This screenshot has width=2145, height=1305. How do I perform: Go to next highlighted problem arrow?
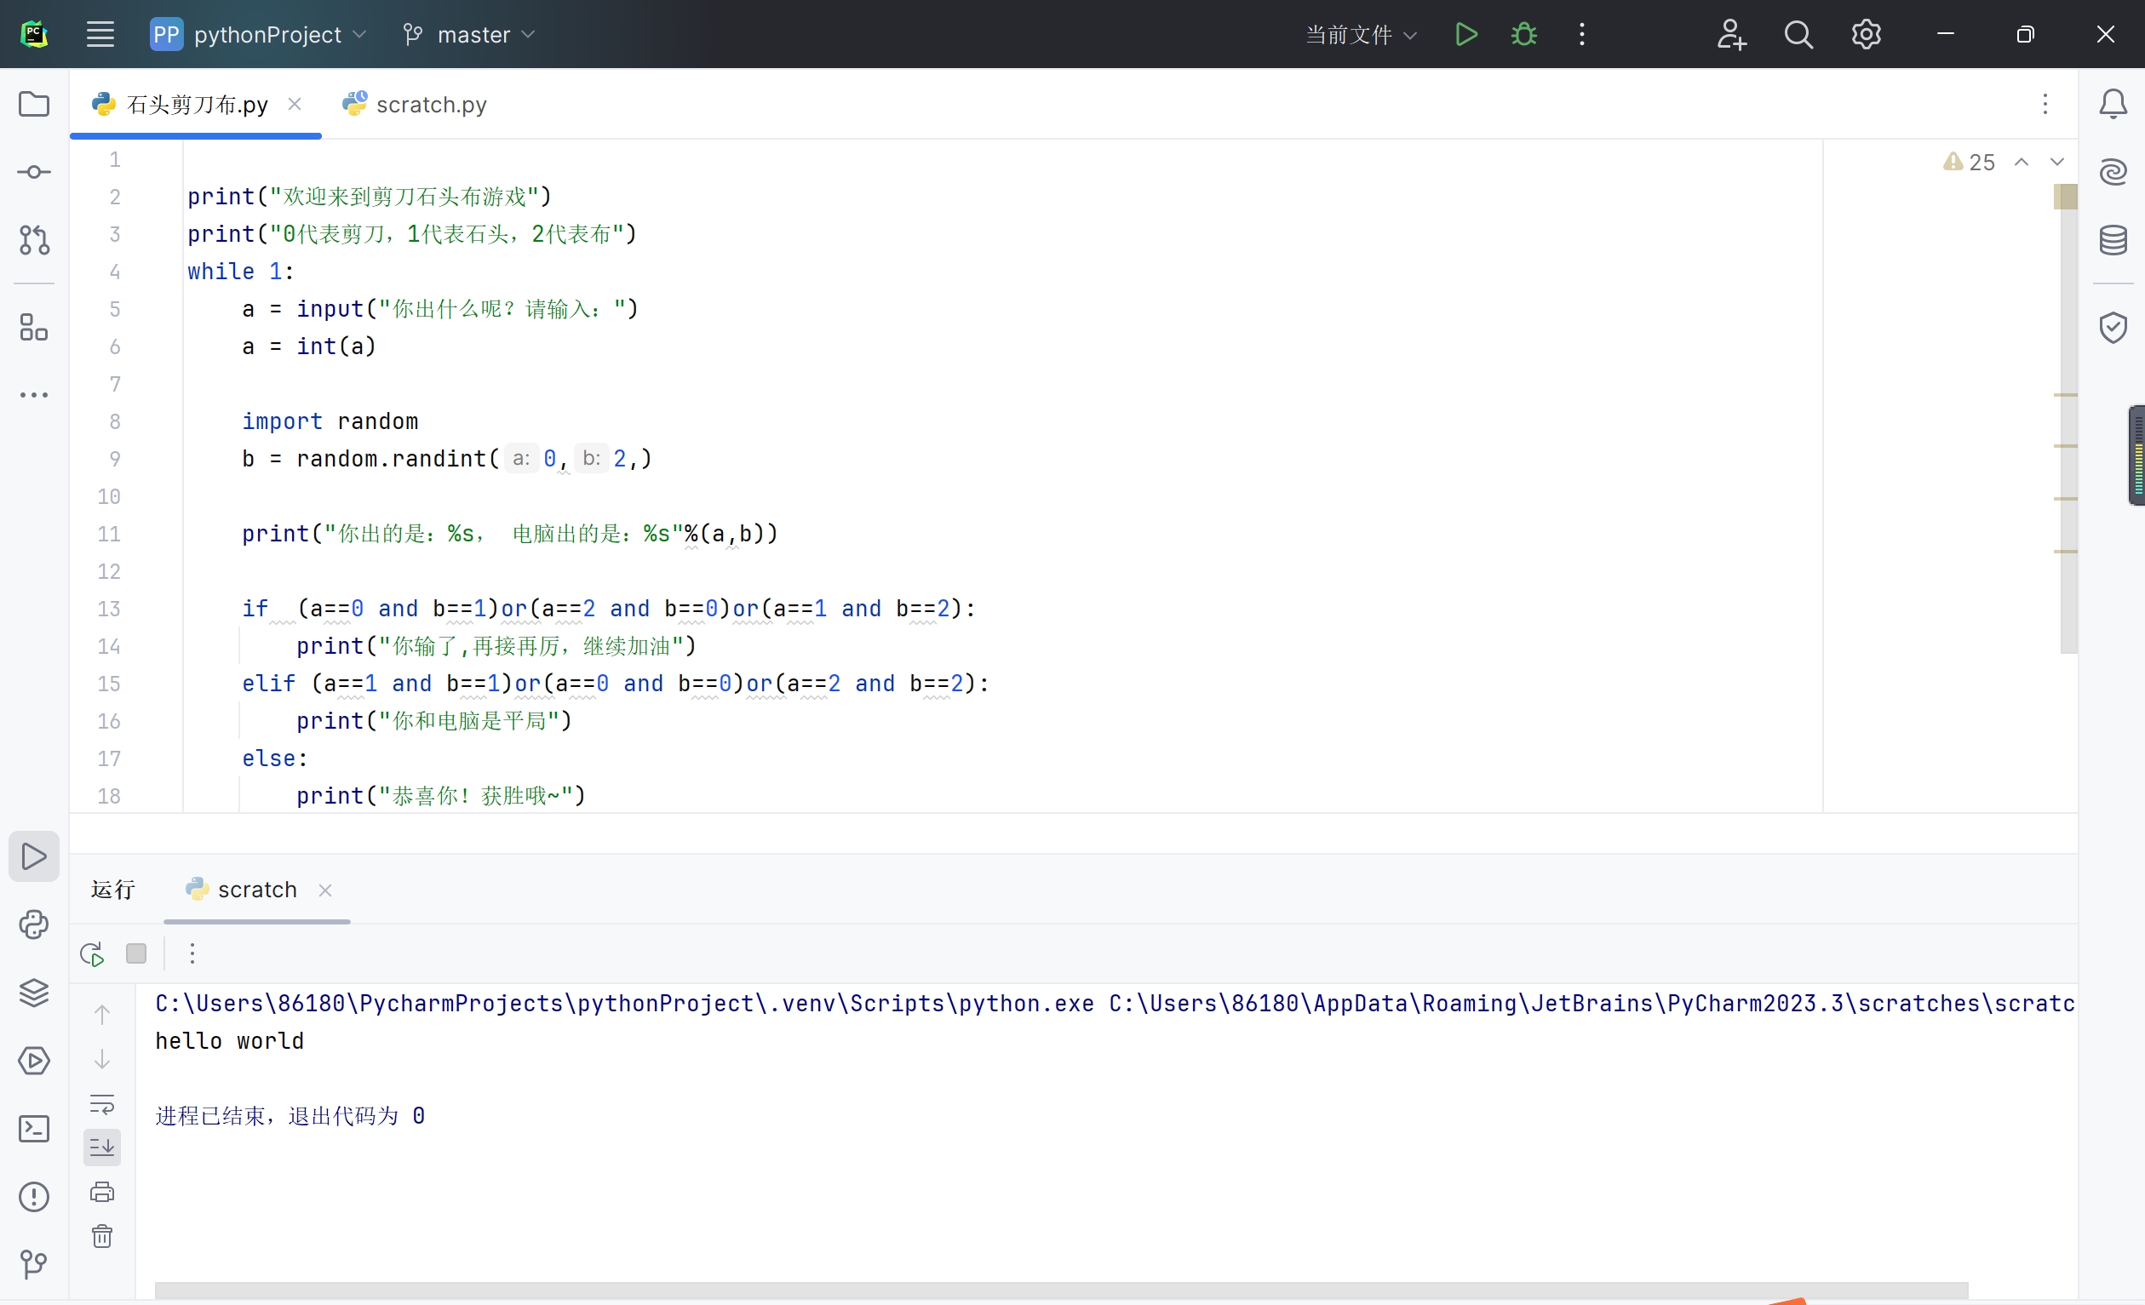(x=2057, y=163)
